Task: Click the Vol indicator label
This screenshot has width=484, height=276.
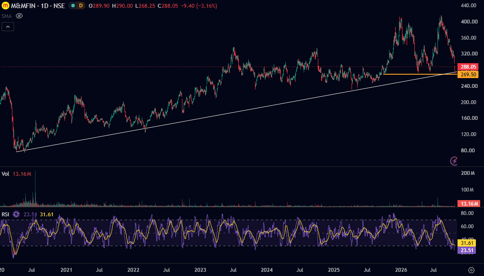Action: [5, 174]
